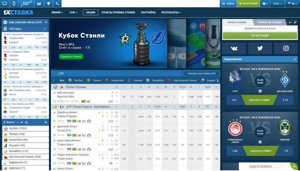Search sports with magnifier icon

click(46, 122)
